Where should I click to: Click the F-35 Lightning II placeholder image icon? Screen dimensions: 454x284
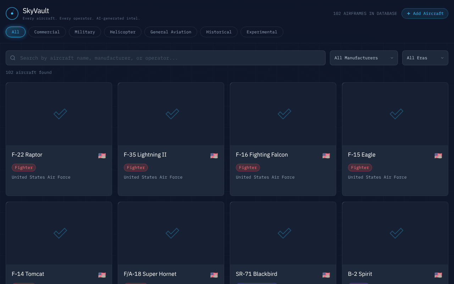pos(172,114)
